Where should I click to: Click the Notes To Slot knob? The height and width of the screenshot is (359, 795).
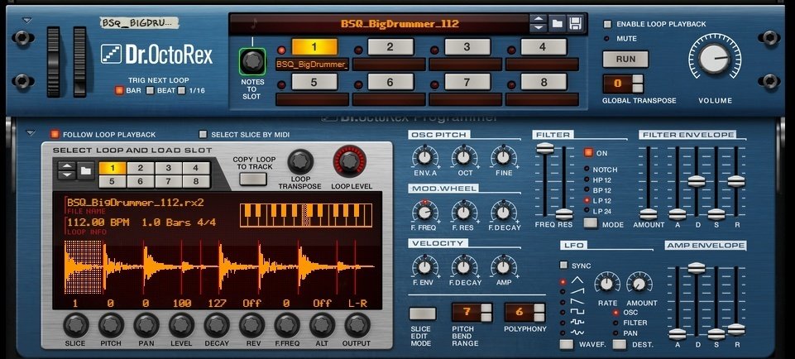click(252, 61)
